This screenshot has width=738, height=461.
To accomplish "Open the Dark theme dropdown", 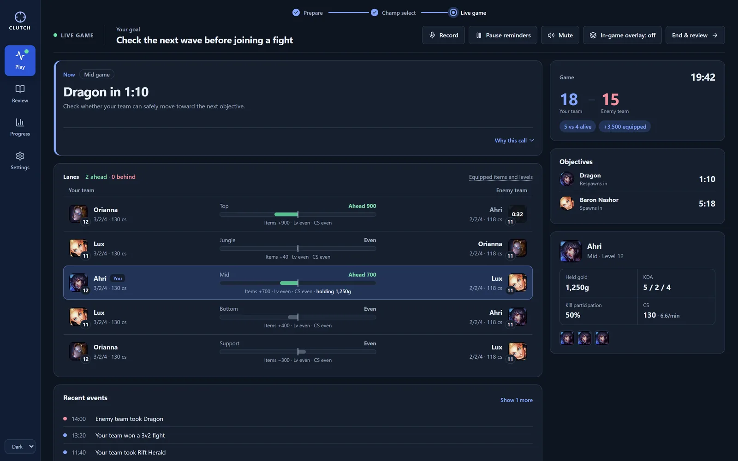I will point(20,446).
